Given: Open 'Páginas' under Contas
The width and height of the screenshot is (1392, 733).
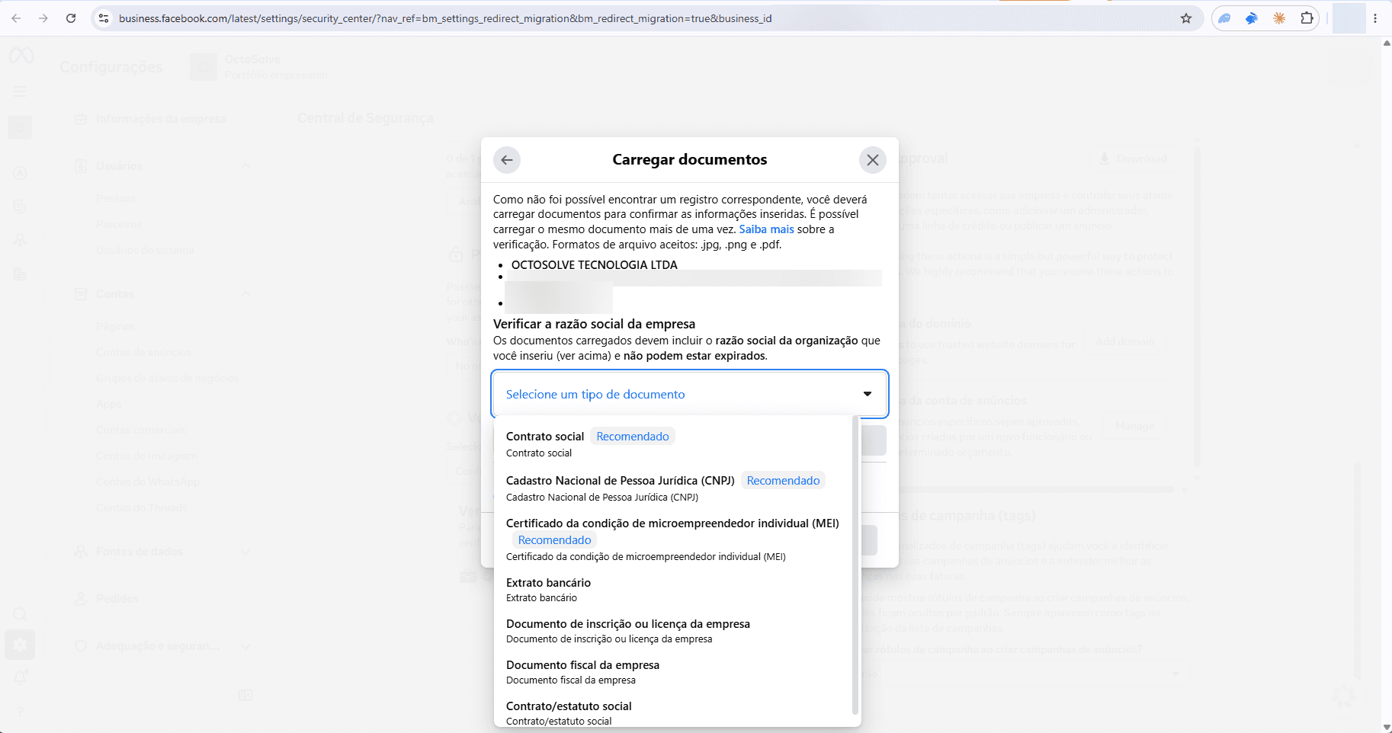Looking at the screenshot, I should point(115,326).
